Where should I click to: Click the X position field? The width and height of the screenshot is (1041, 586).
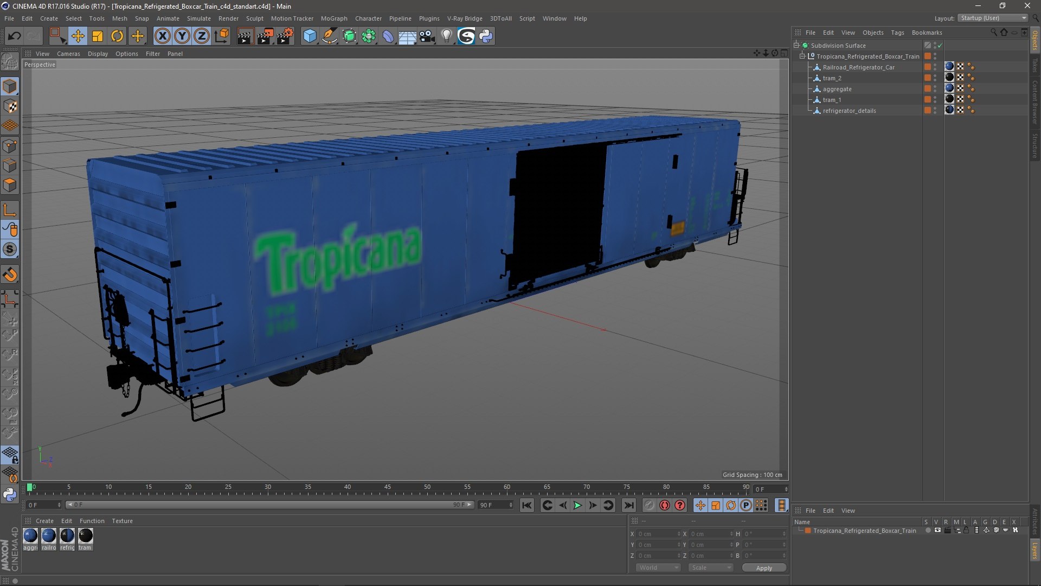pyautogui.click(x=658, y=534)
